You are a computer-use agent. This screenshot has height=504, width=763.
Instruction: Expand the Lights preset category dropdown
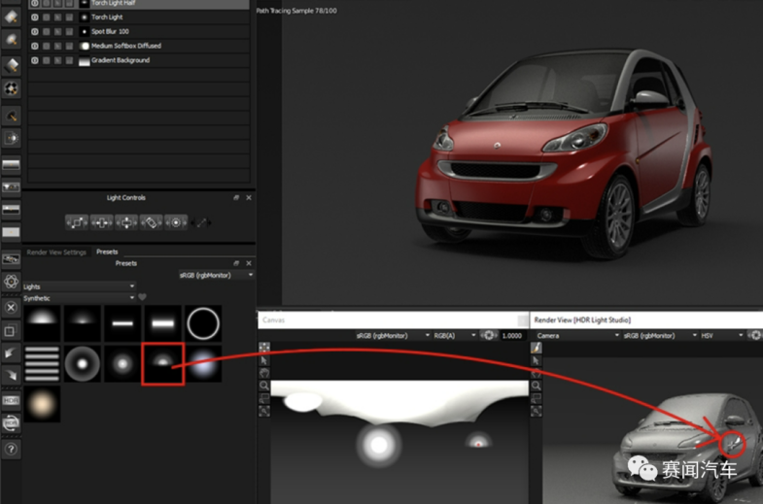click(79, 286)
